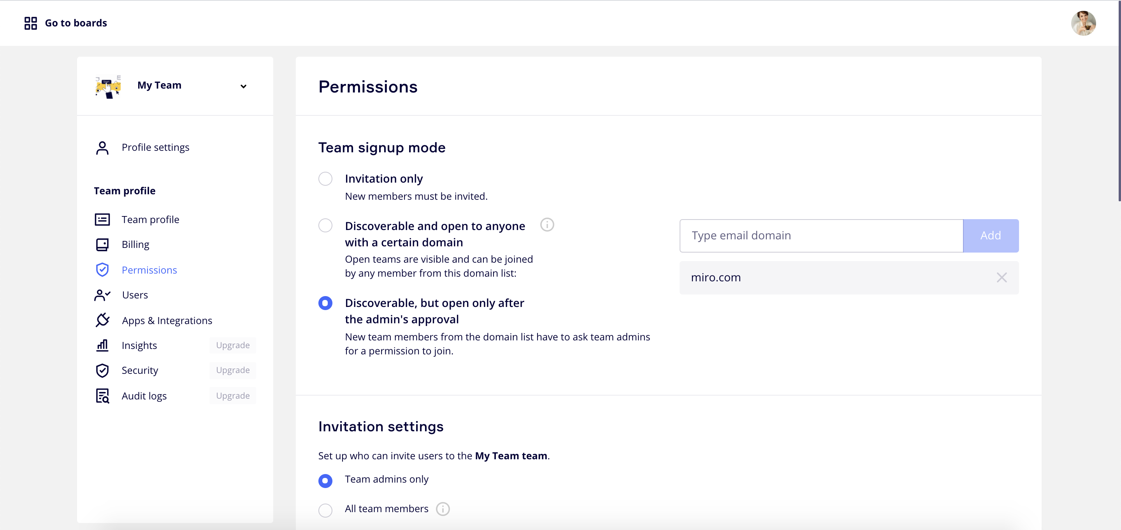Open the user avatar at top right
The width and height of the screenshot is (1121, 530).
[1083, 23]
